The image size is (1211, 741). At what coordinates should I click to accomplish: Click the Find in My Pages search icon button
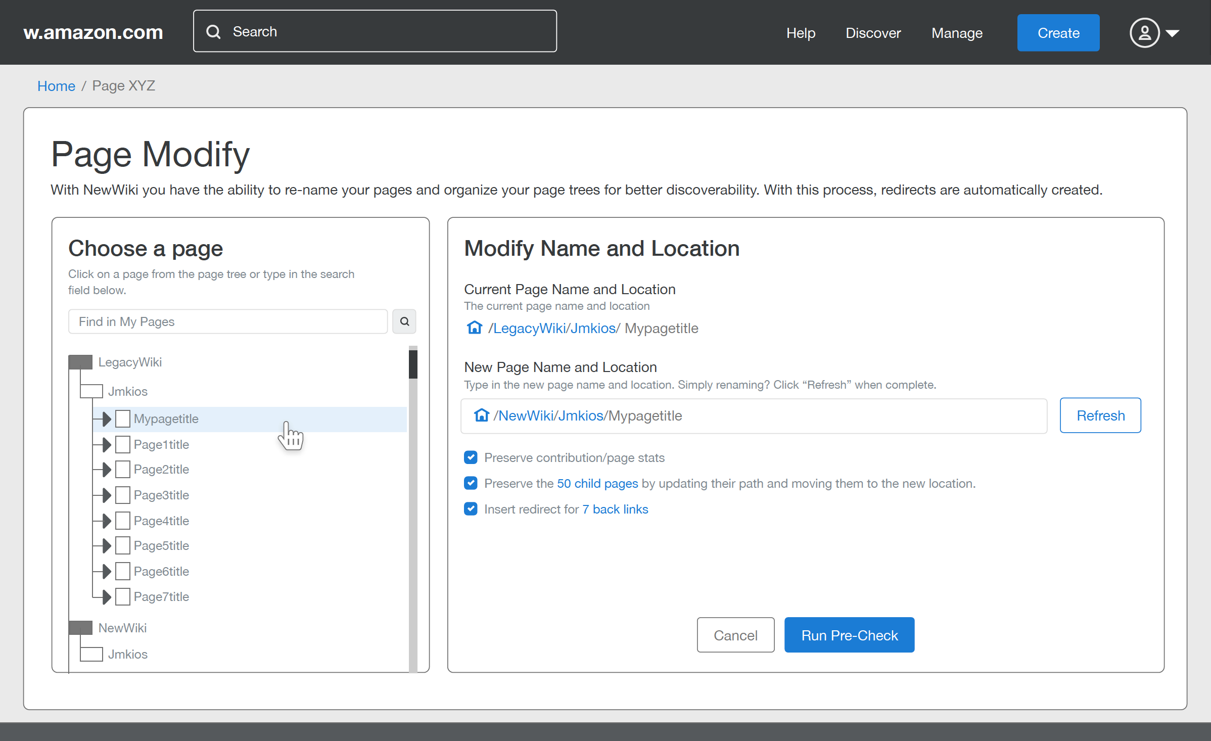click(404, 321)
